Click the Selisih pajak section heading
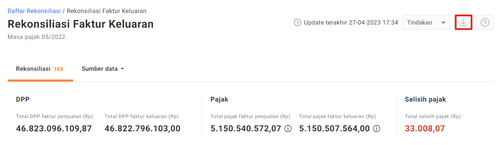The width and height of the screenshot is (500, 145). pos(425,99)
